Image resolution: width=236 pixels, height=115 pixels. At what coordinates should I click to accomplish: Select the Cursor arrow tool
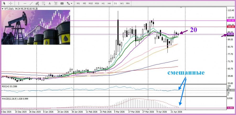[x=4, y=3]
